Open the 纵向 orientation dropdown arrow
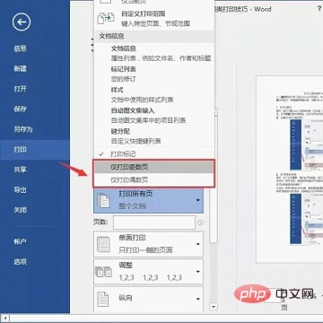This screenshot has height=323, width=323. pos(198,299)
